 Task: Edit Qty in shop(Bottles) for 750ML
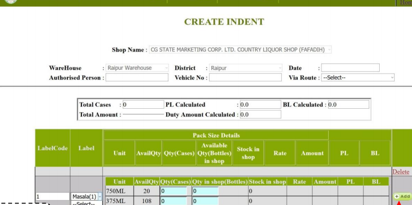[x=205, y=191]
